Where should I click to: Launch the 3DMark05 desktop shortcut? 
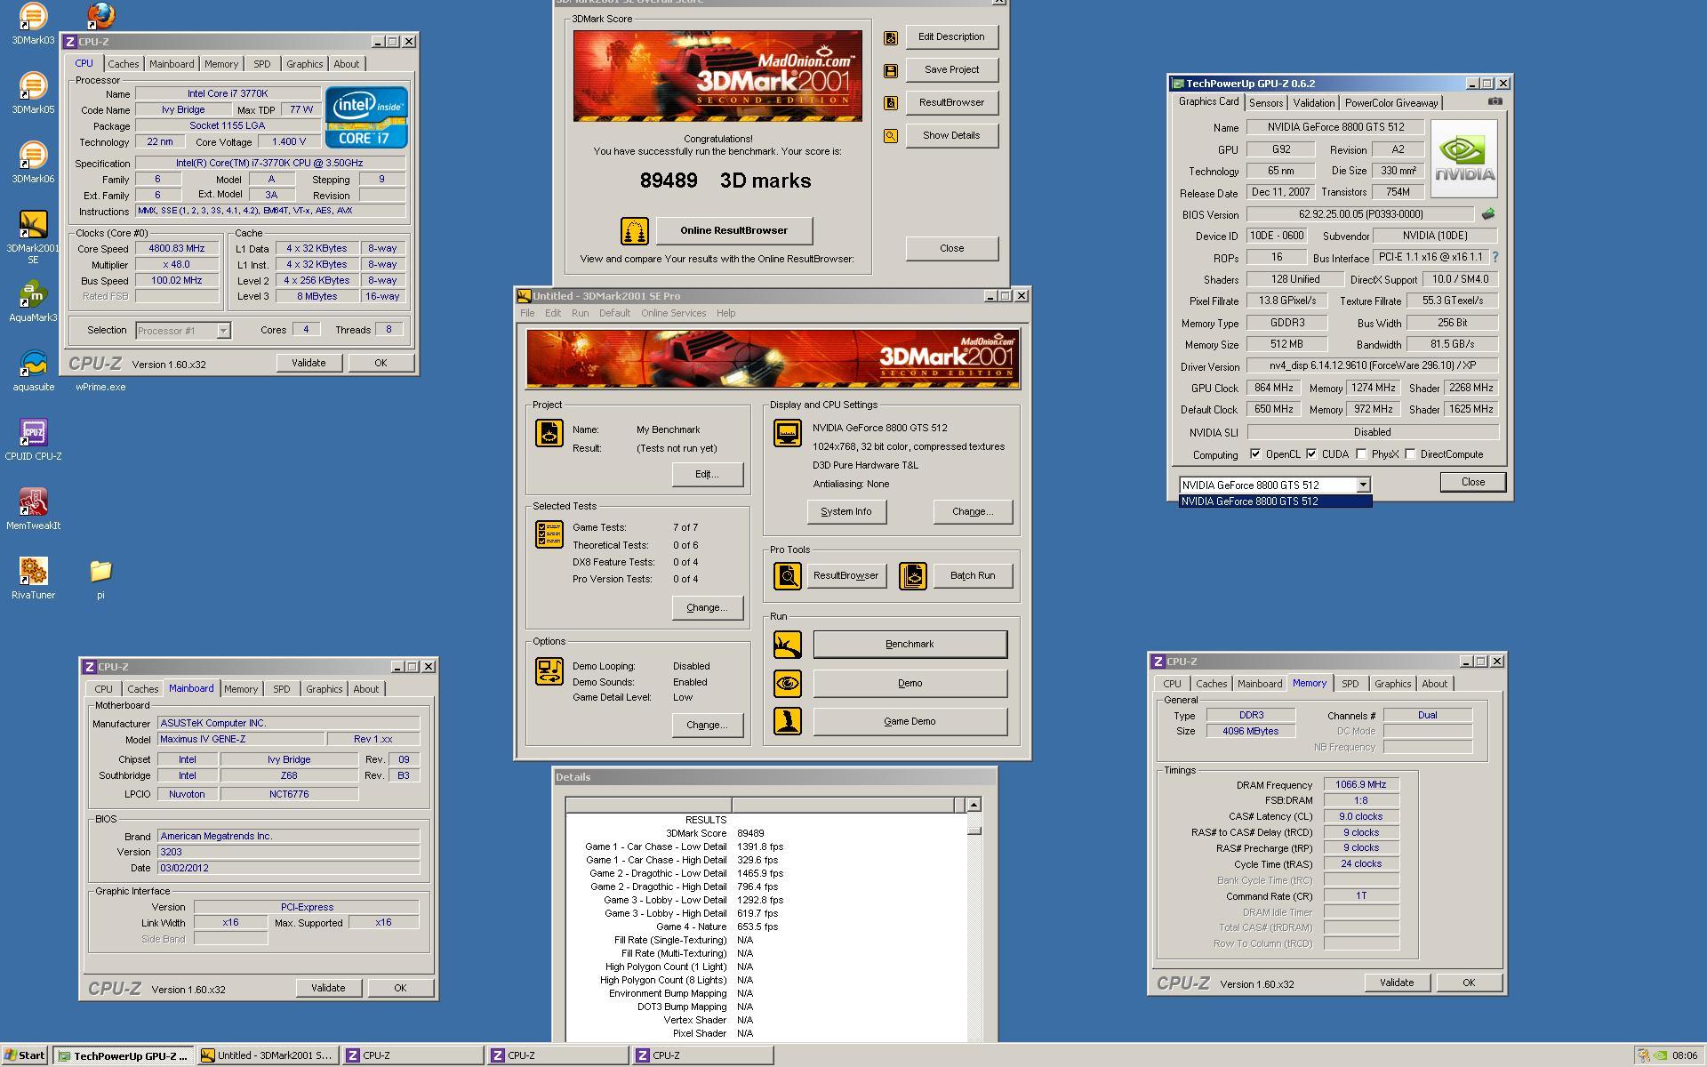(33, 92)
